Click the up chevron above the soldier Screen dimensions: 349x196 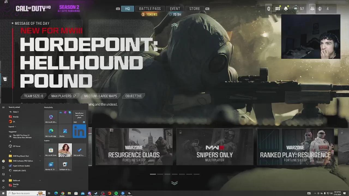(x=174, y=25)
